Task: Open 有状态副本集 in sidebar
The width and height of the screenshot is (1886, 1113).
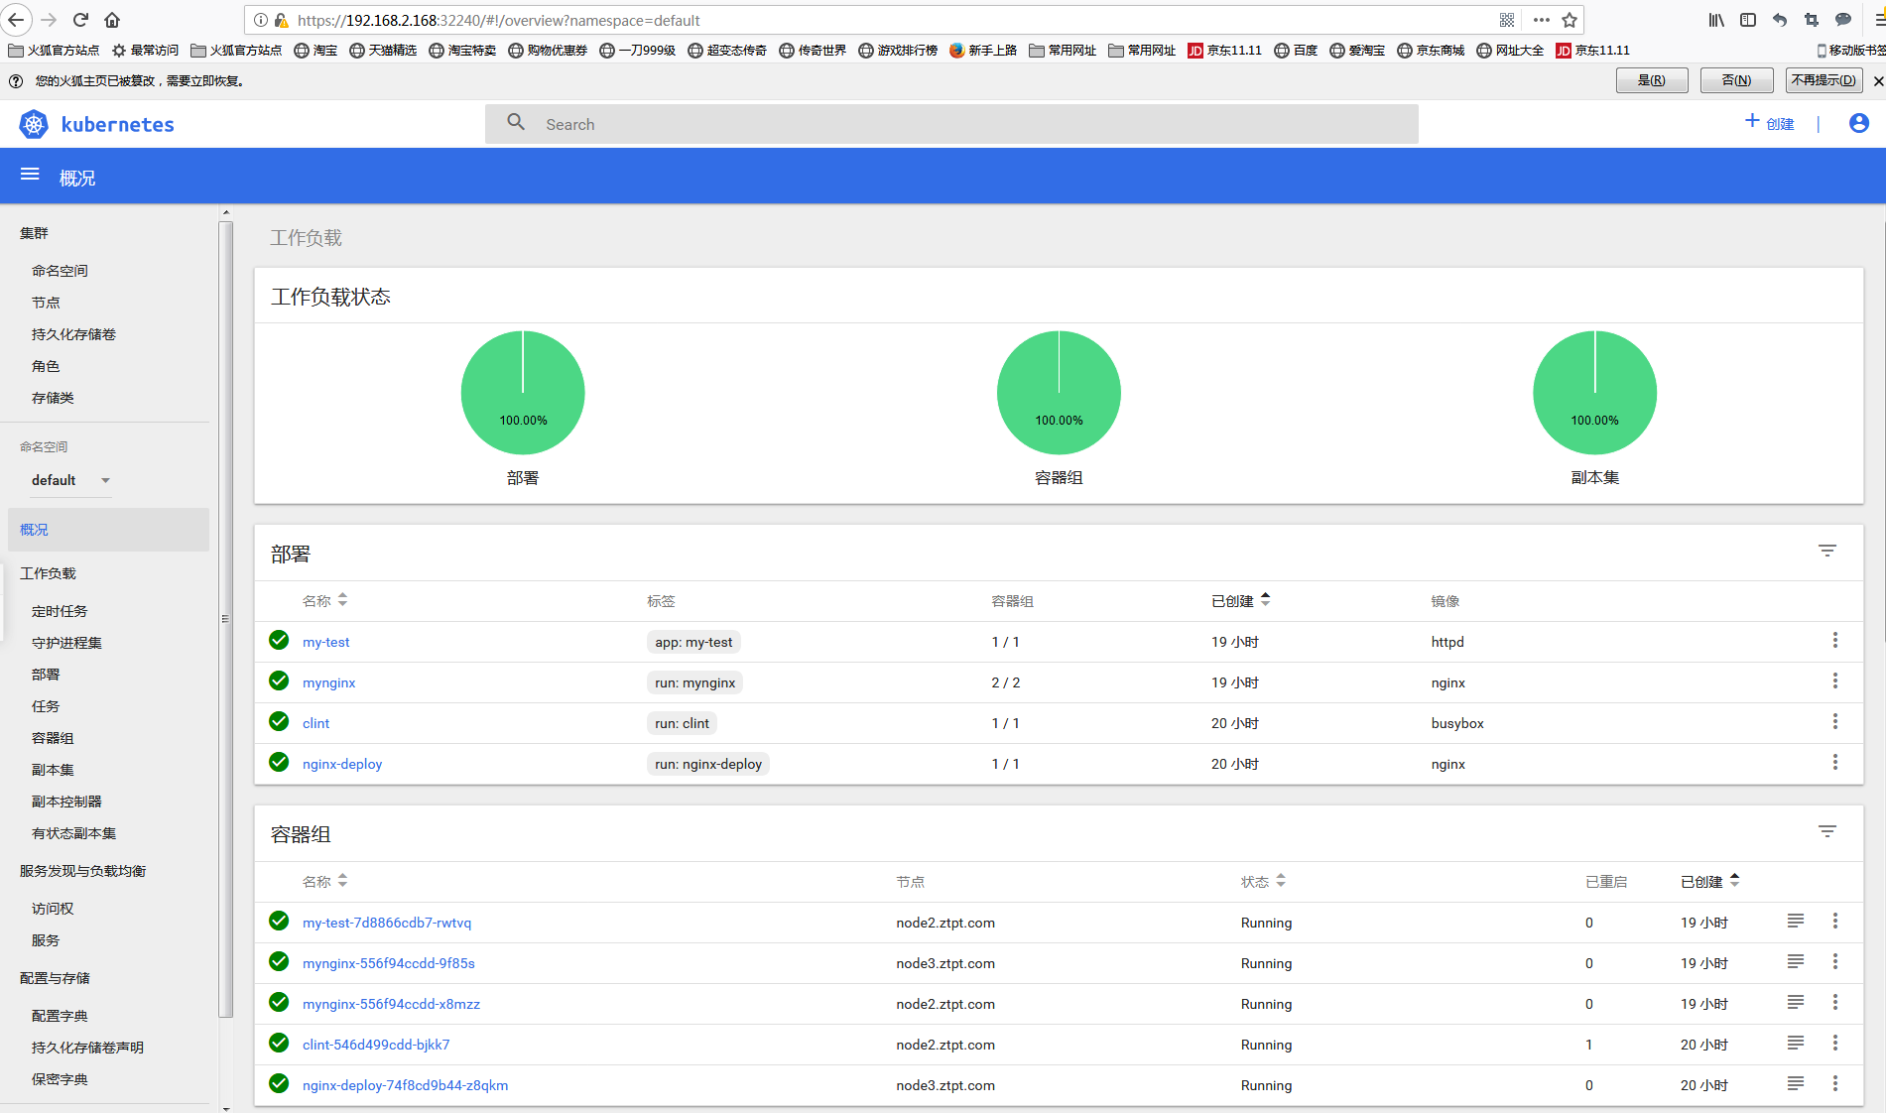Action: [x=73, y=833]
